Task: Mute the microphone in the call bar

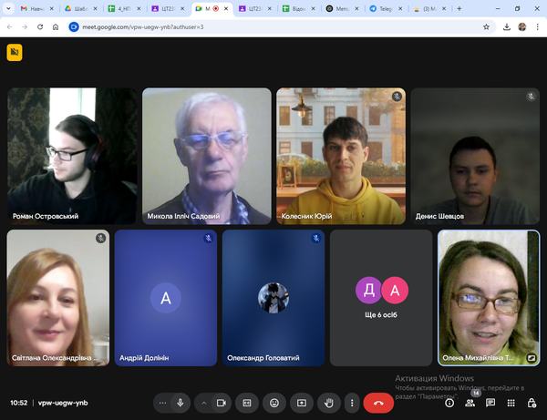Action: [x=181, y=402]
